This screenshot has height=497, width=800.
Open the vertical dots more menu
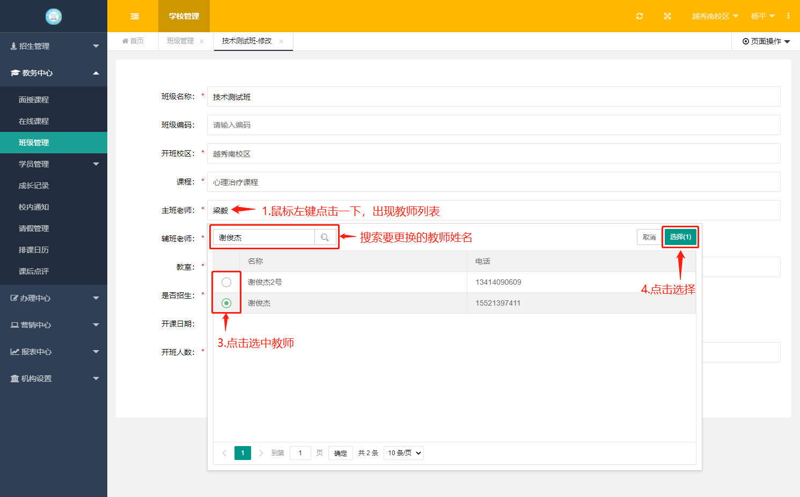click(x=788, y=16)
